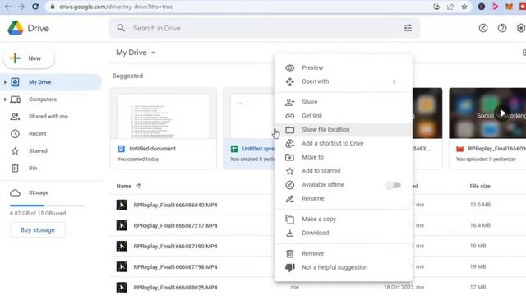Choose Share in the context menu
The height and width of the screenshot is (296, 526).
point(344,102)
